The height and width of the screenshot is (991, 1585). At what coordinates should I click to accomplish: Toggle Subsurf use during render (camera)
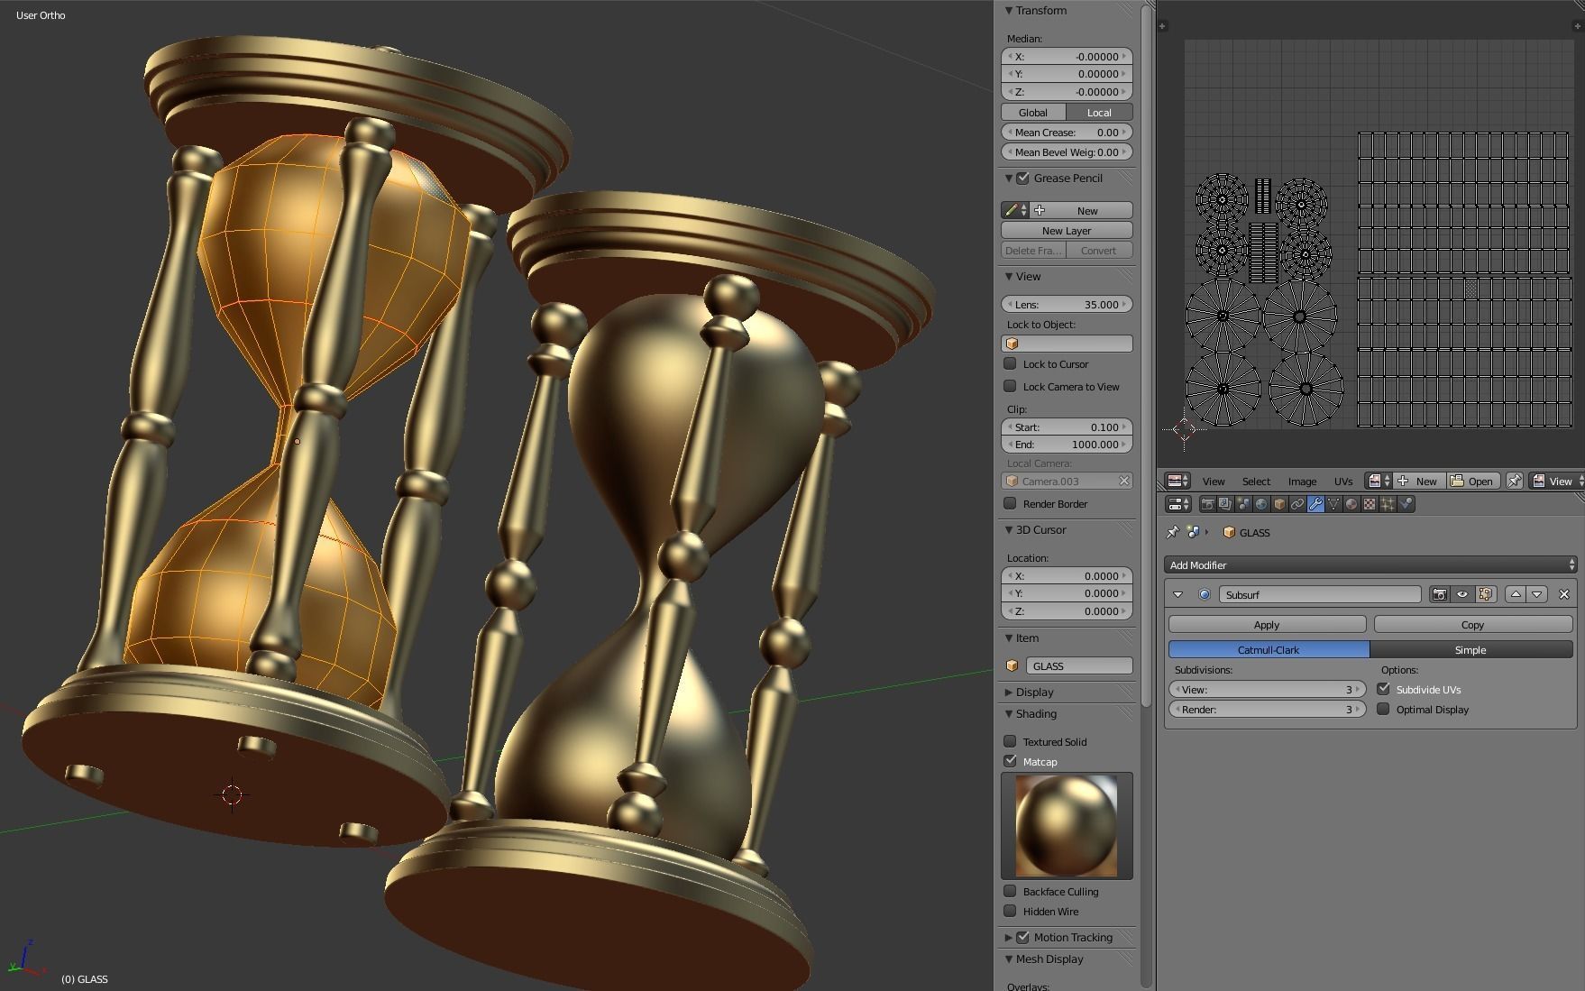(x=1439, y=594)
